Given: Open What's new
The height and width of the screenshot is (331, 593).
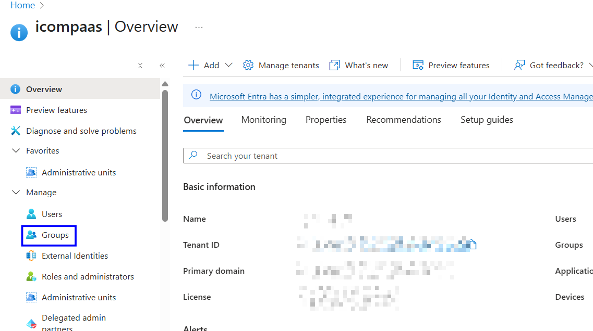Looking at the screenshot, I should pos(366,65).
